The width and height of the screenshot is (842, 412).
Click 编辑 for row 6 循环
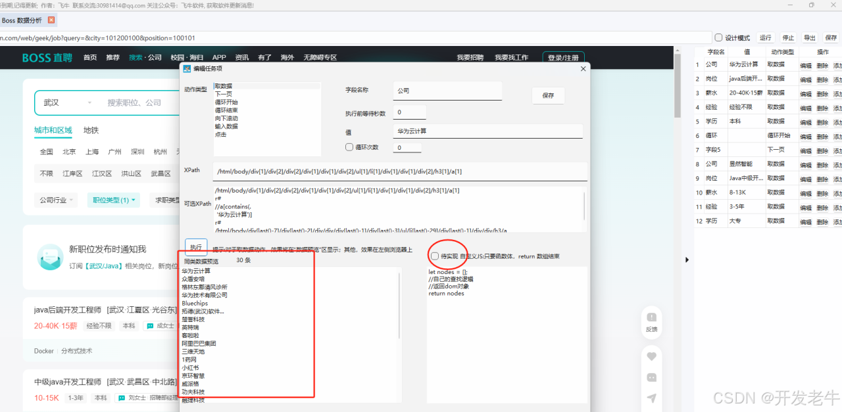[806, 136]
